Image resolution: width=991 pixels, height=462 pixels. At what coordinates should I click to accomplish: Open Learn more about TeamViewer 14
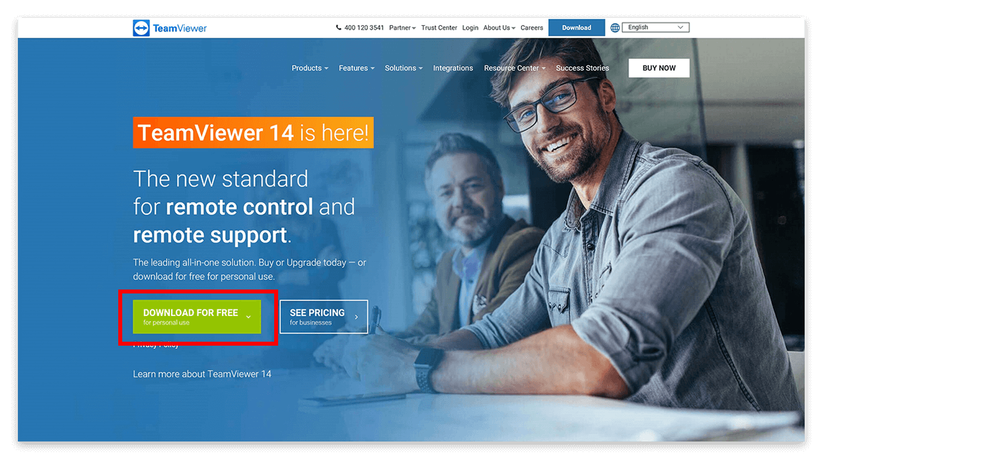[x=202, y=374]
